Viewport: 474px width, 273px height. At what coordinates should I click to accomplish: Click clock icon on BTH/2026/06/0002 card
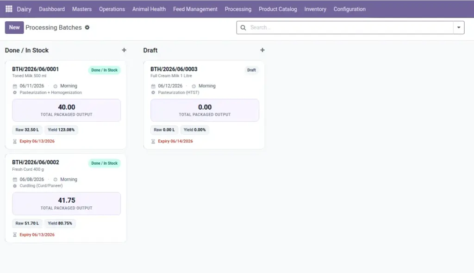pyautogui.click(x=56, y=180)
